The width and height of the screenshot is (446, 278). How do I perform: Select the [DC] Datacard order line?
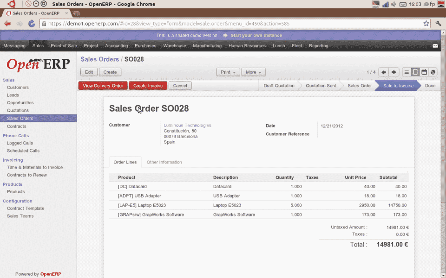tap(259, 186)
